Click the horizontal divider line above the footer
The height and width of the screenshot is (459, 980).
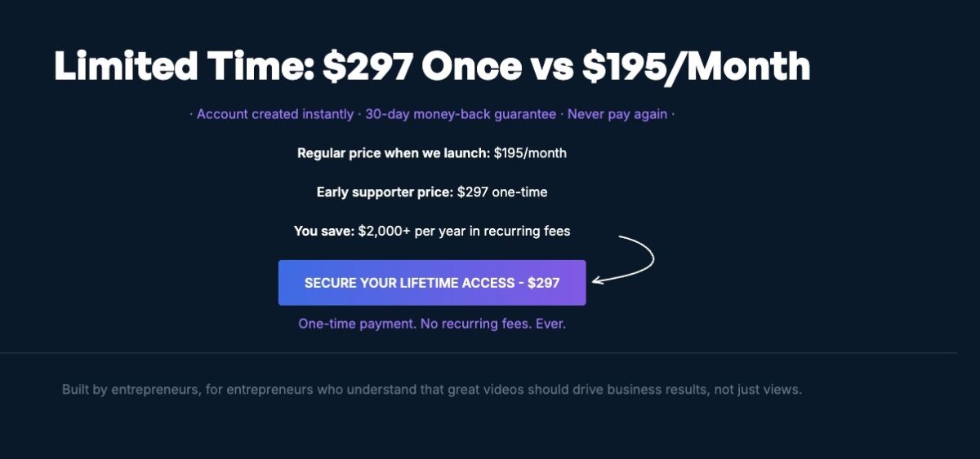click(x=478, y=353)
